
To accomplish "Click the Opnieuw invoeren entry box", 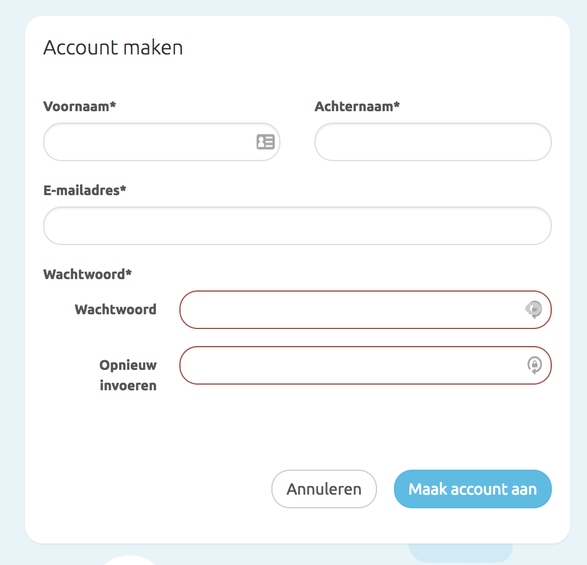I will [x=352, y=365].
